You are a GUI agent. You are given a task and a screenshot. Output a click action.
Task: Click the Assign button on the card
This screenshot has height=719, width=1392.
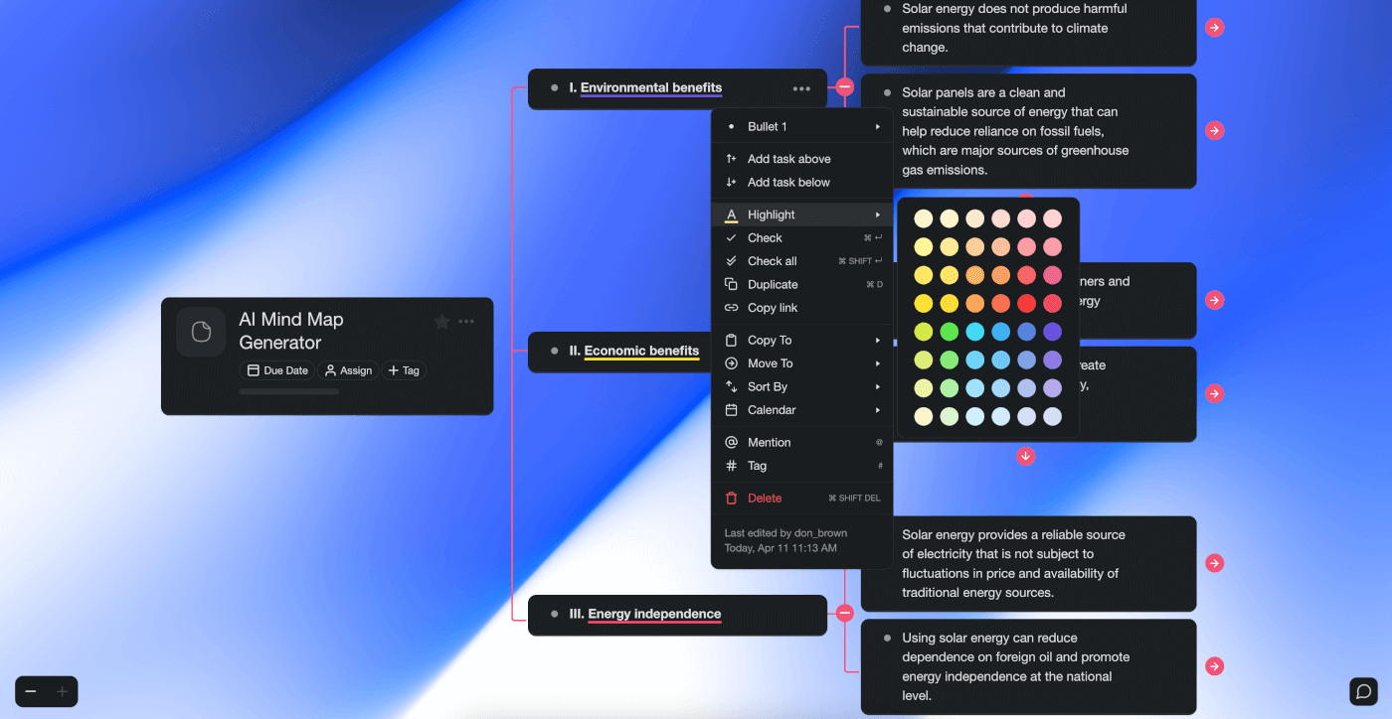348,369
